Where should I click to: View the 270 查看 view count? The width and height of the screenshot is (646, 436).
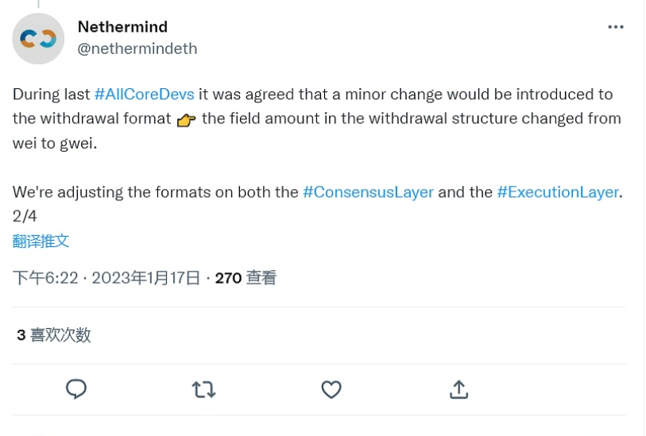click(246, 278)
